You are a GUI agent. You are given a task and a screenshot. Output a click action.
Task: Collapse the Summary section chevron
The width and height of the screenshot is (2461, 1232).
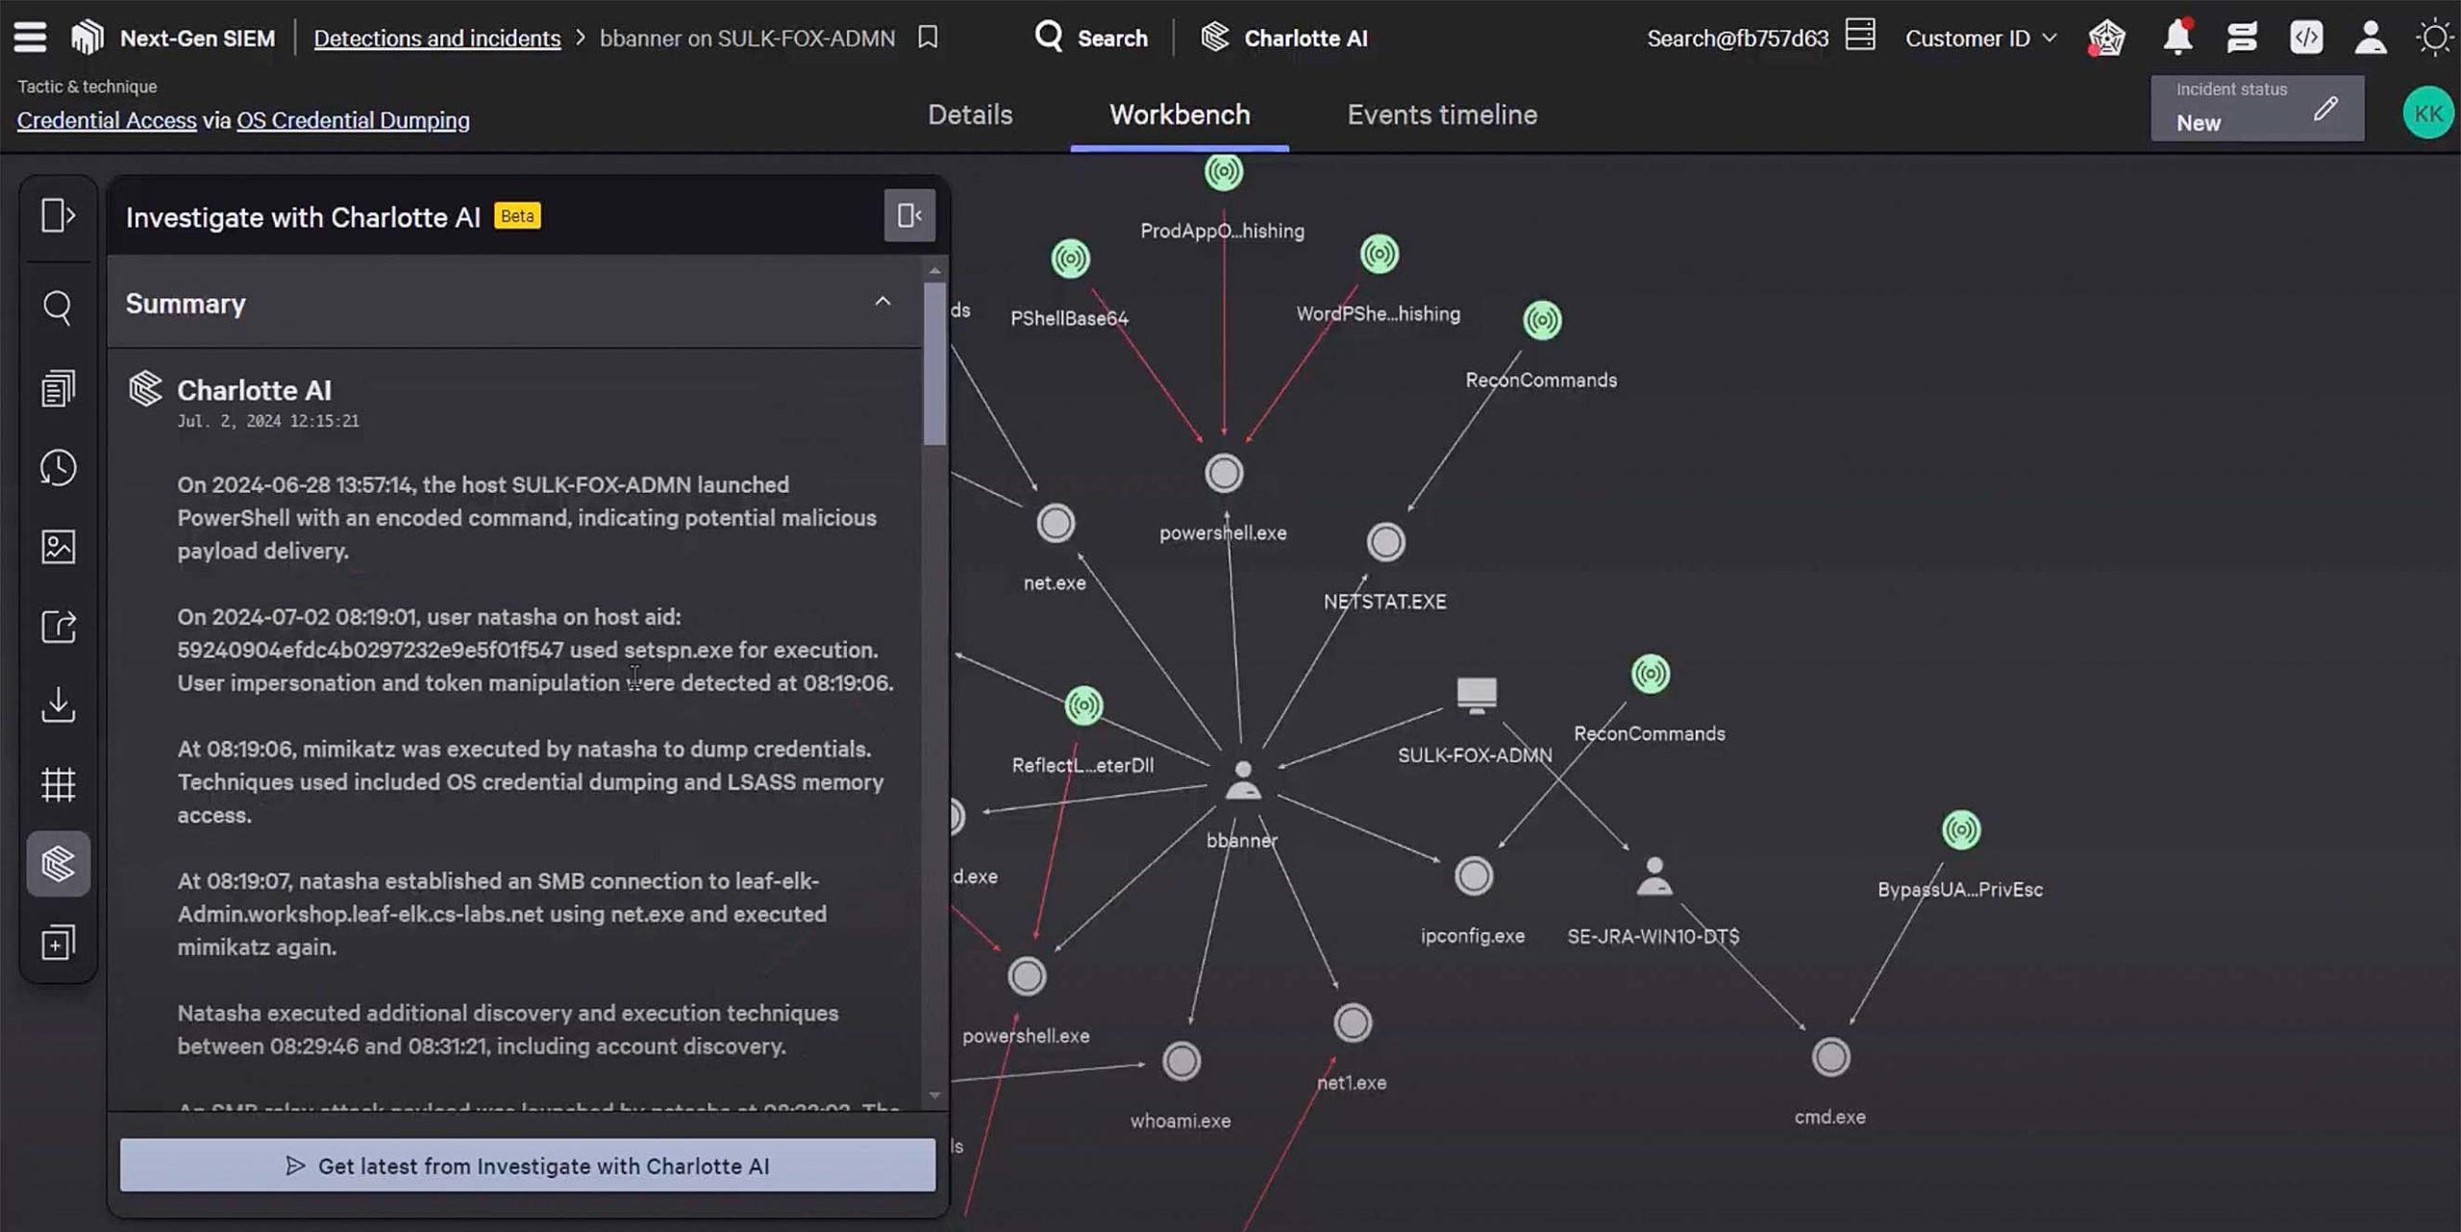pos(882,302)
